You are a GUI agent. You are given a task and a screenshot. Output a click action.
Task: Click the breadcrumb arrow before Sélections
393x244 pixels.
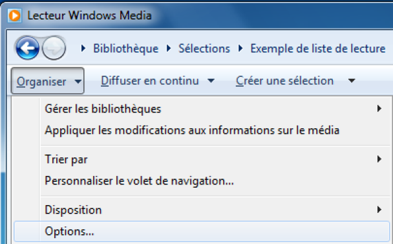169,48
